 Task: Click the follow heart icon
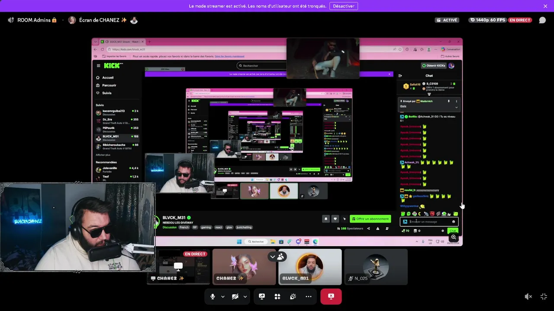click(335, 219)
